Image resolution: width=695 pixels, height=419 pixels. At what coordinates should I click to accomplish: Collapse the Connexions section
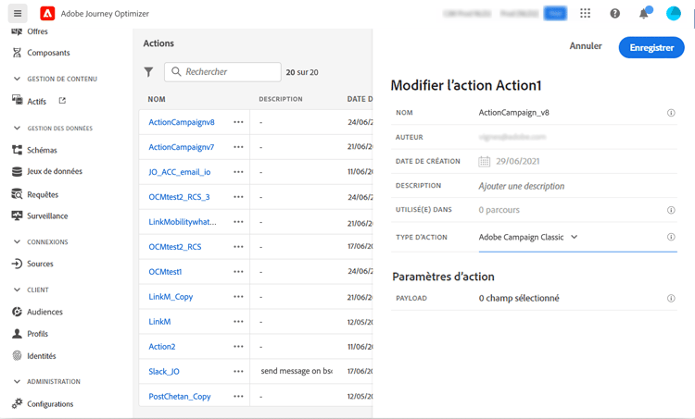click(x=18, y=241)
